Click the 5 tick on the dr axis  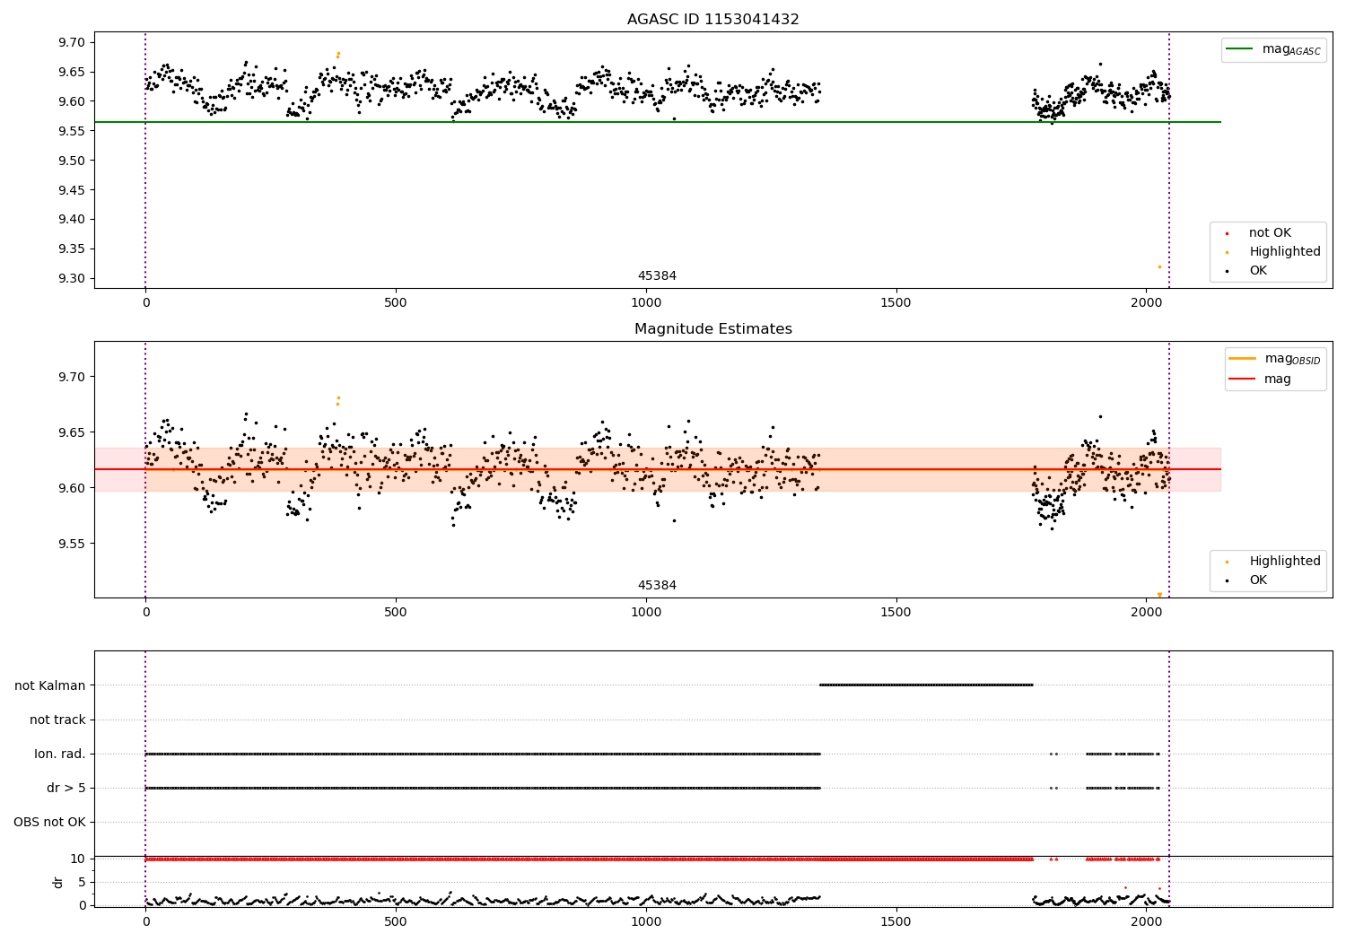(82, 882)
